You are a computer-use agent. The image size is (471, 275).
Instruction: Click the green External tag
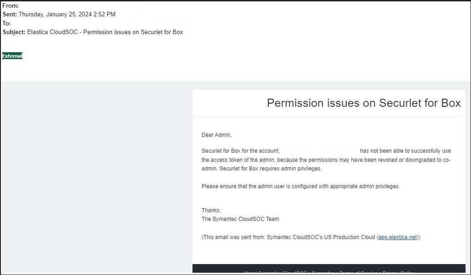(12, 56)
